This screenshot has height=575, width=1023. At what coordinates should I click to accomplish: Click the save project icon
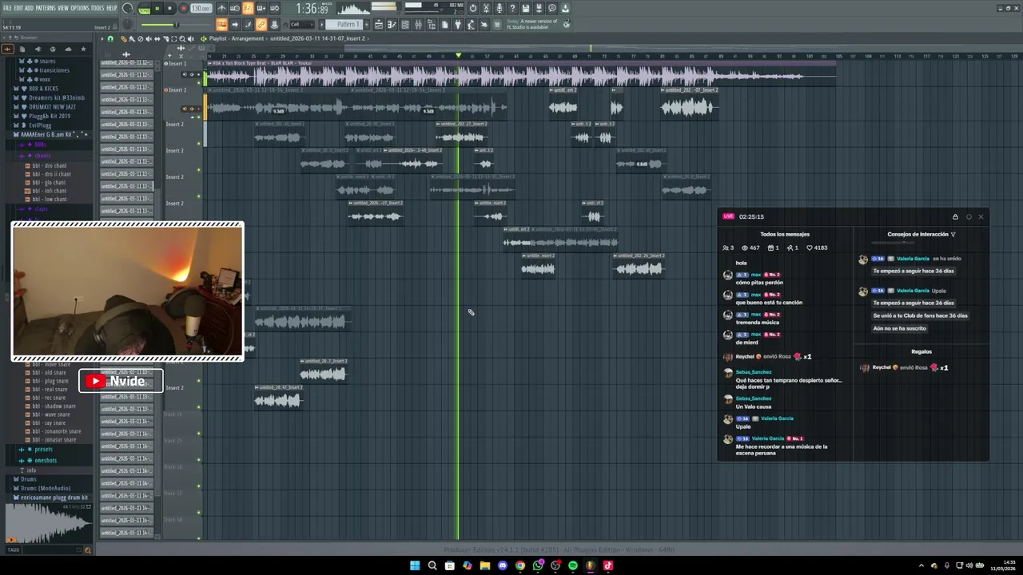(526, 8)
